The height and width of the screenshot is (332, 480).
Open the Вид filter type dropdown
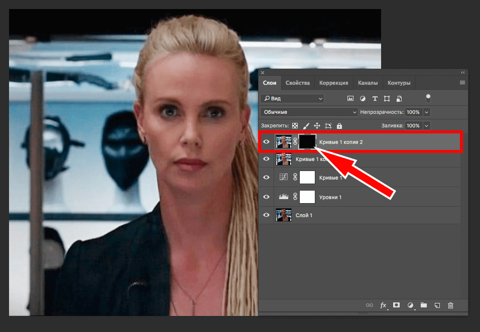(x=293, y=98)
